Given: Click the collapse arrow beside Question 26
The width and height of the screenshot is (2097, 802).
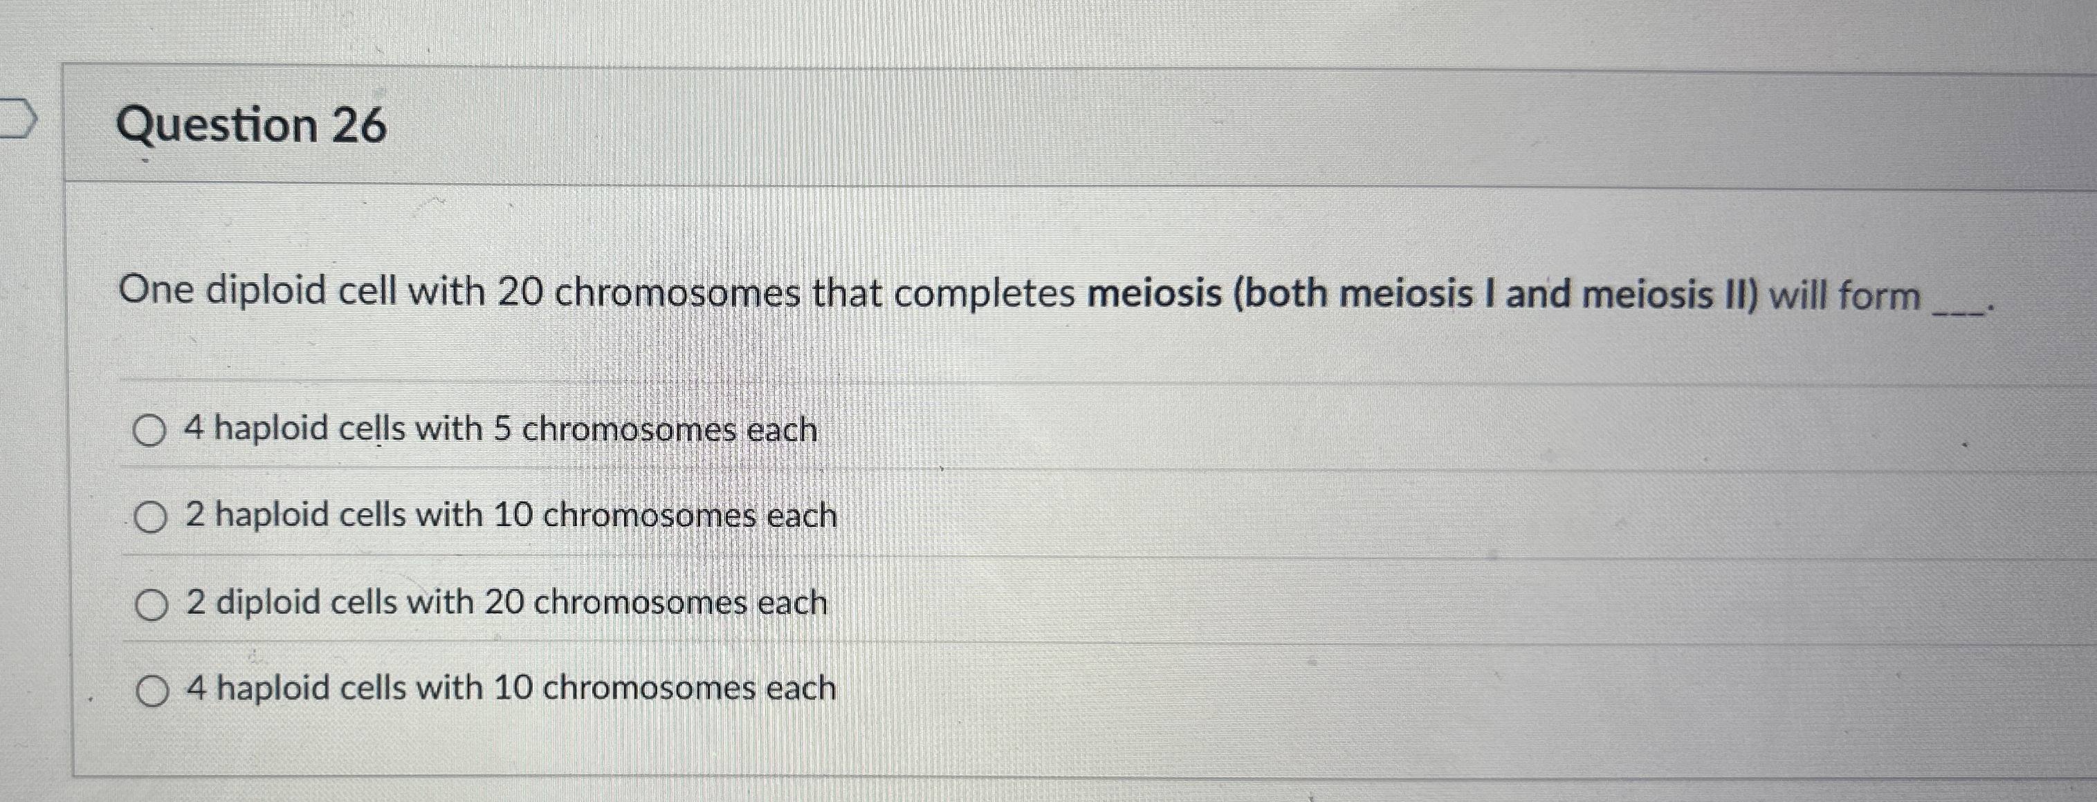Looking at the screenshot, I should coord(17,117).
